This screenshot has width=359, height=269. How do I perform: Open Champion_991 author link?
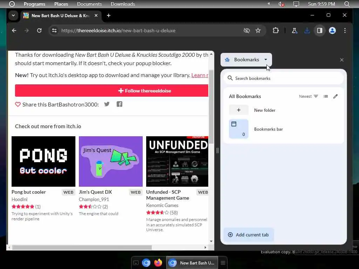coord(94,199)
